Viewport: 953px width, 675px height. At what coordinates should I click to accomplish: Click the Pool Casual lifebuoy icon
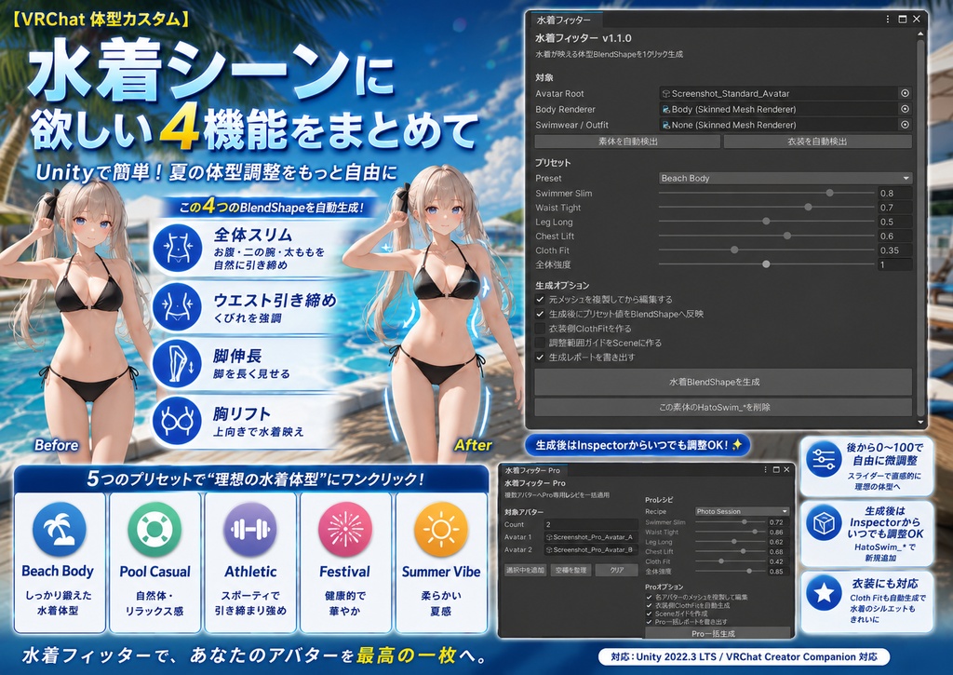coord(155,529)
